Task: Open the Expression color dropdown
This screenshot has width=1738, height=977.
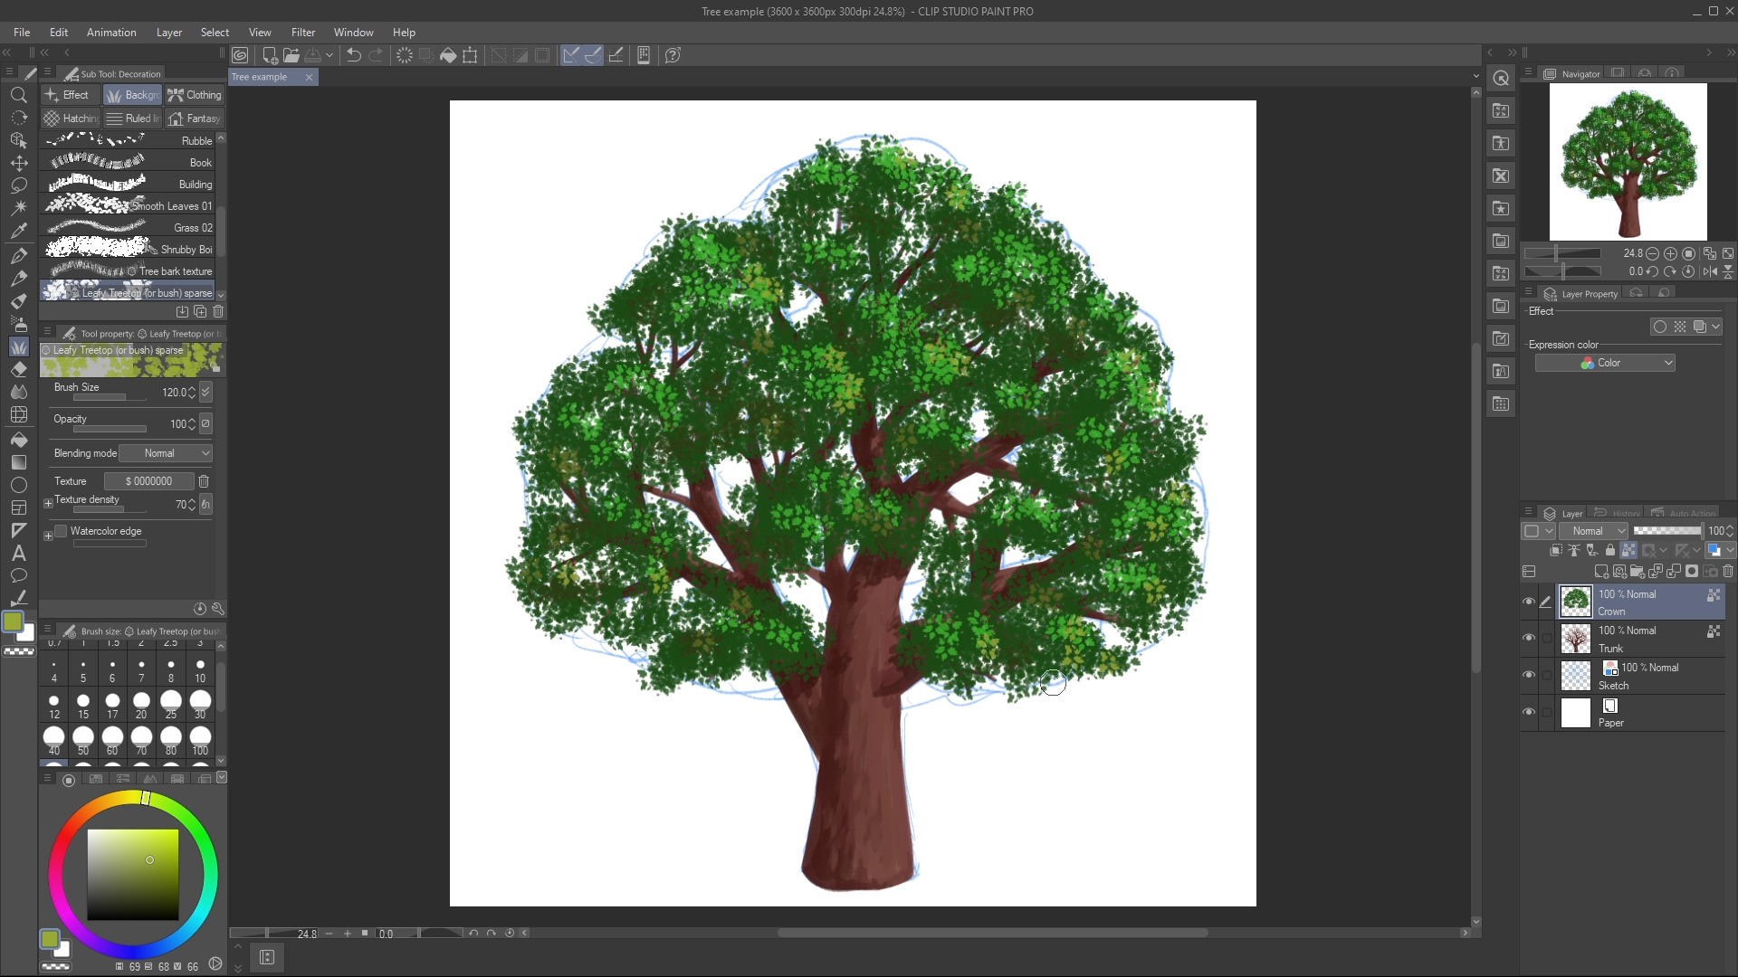Action: (1605, 363)
